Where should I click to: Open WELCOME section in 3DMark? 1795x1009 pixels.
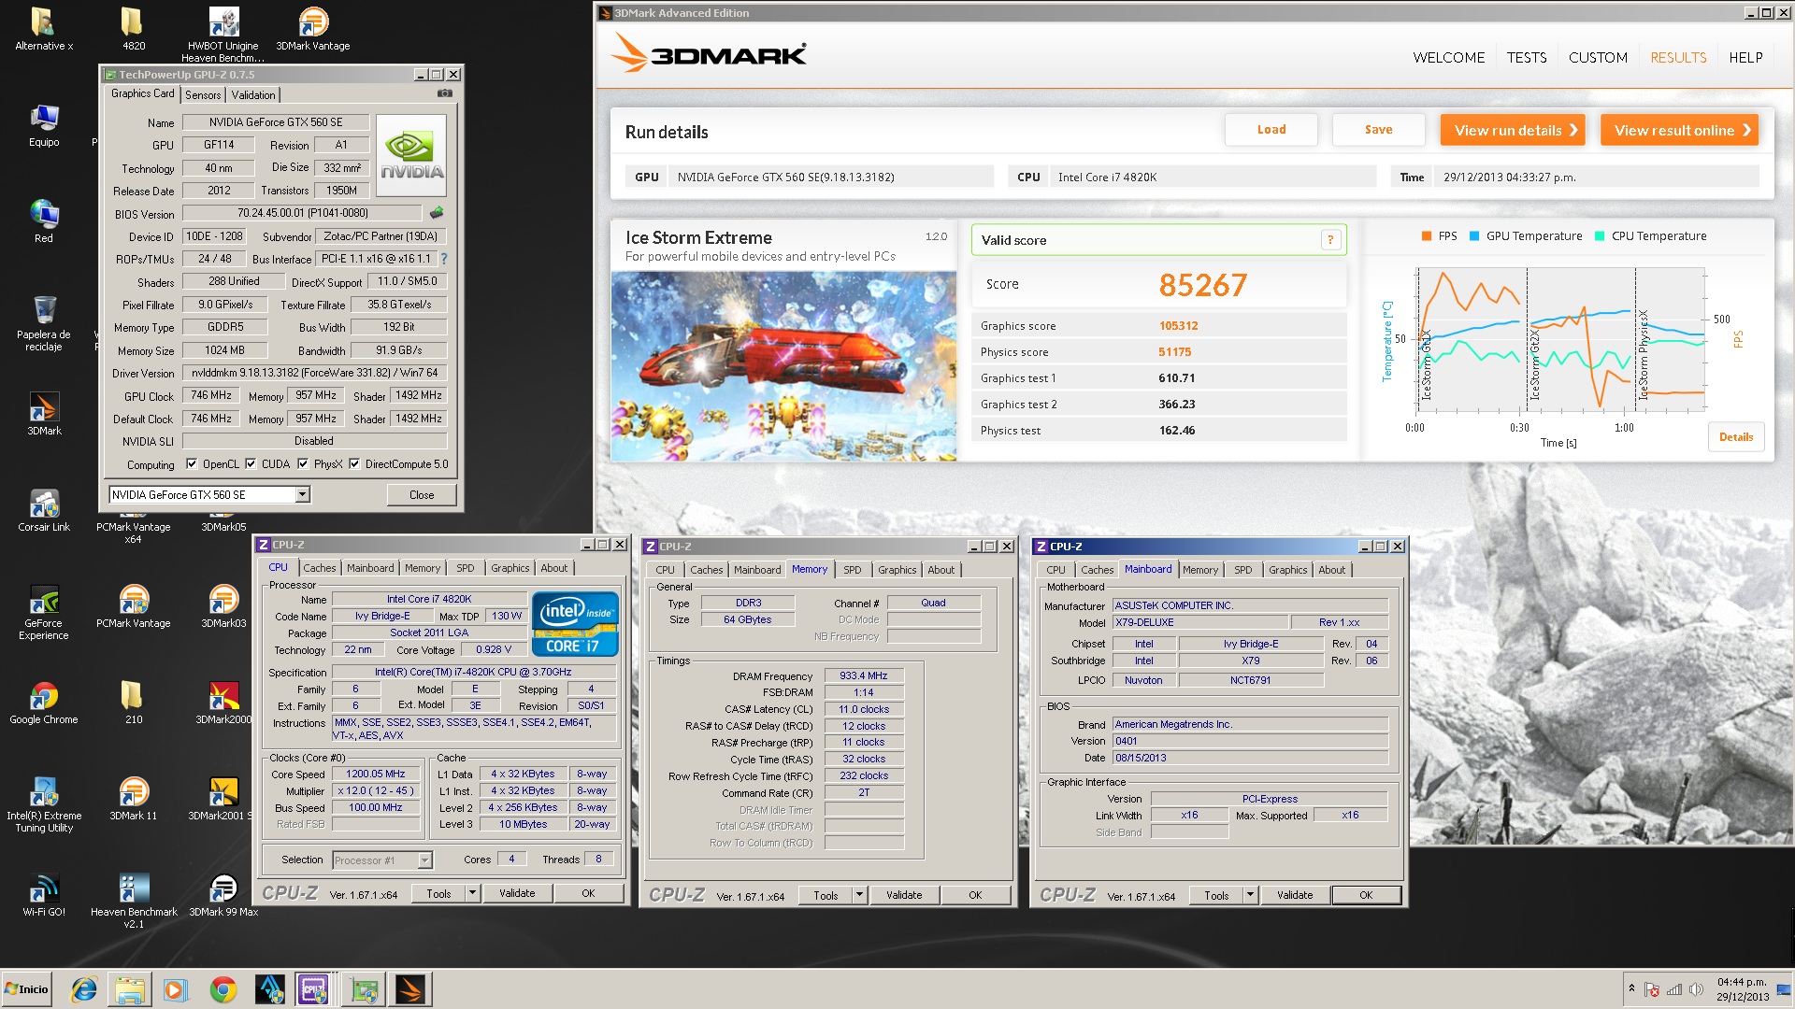tap(1448, 57)
